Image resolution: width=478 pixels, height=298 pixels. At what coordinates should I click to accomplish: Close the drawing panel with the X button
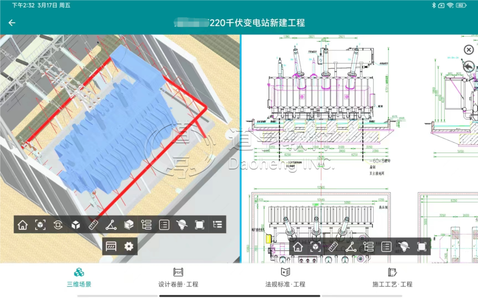(469, 50)
